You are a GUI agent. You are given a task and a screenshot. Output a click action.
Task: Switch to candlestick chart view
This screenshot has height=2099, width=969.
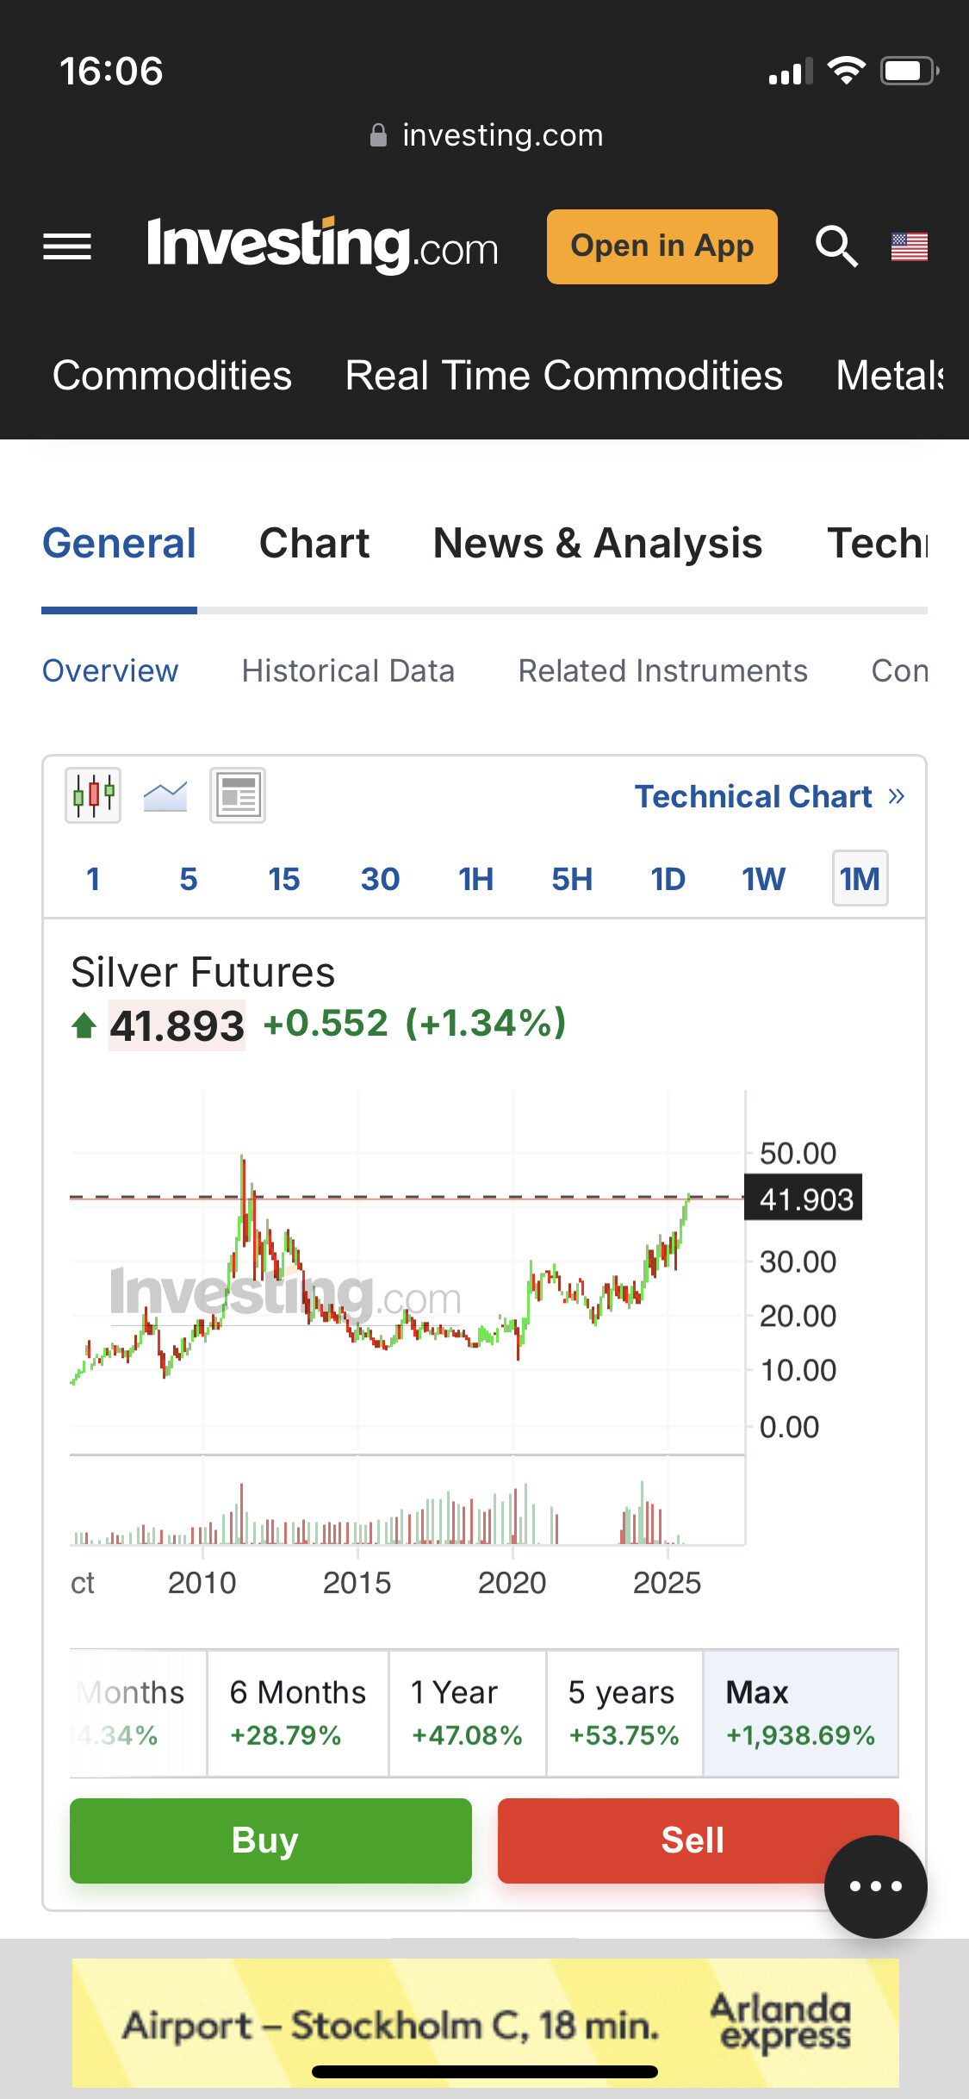[x=93, y=795]
